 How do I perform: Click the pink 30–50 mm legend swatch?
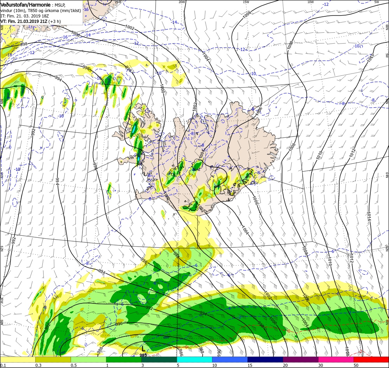tap(336, 359)
